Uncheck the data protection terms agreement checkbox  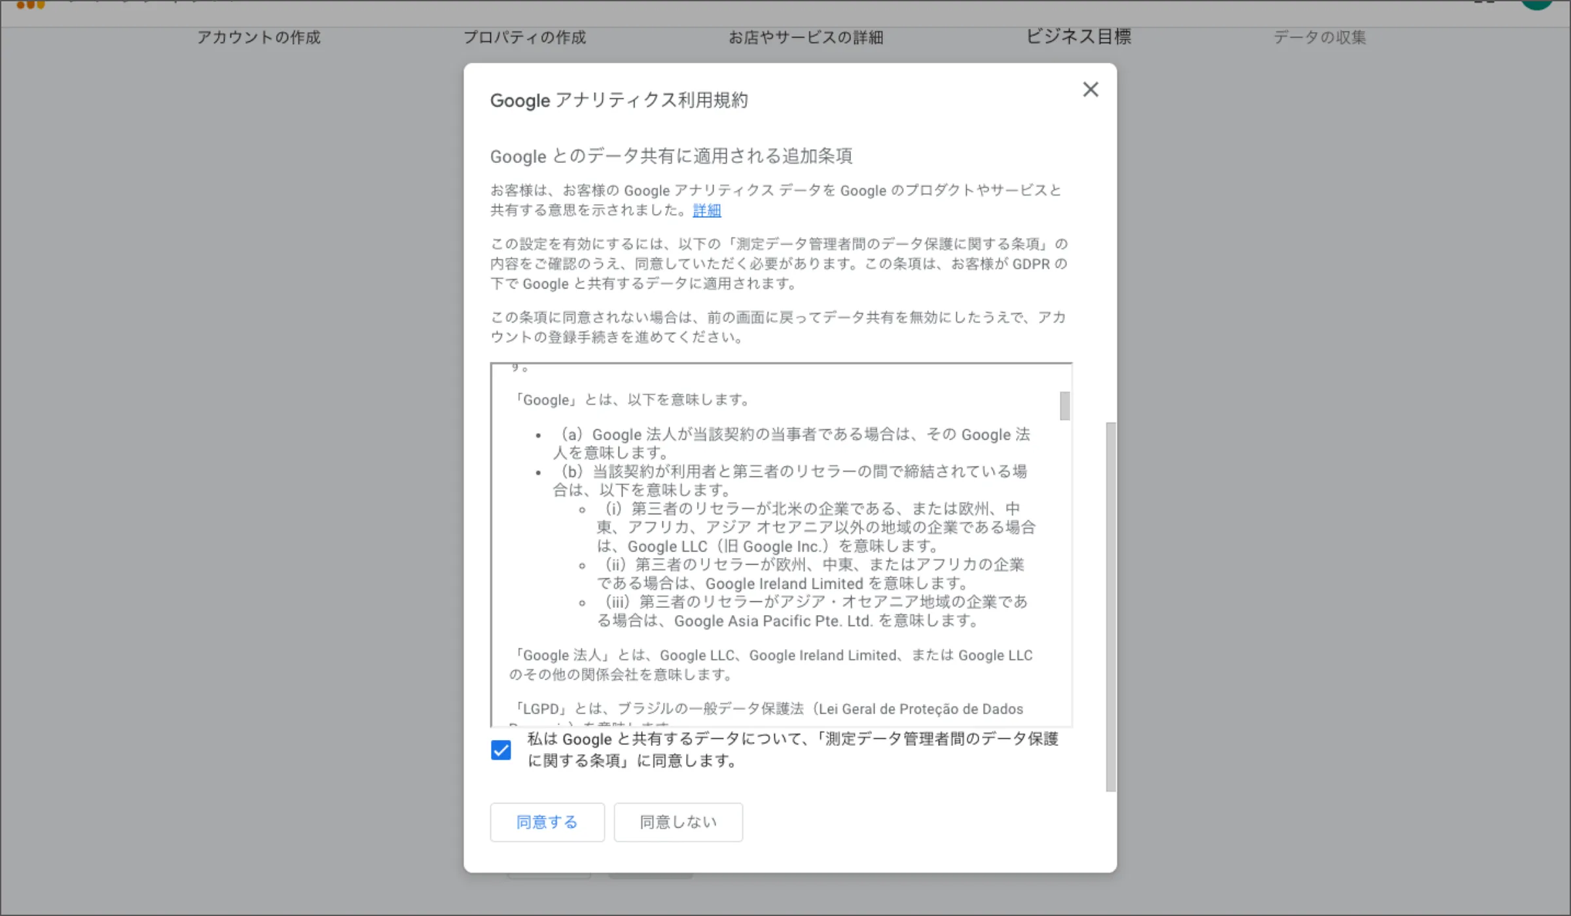tap(501, 750)
